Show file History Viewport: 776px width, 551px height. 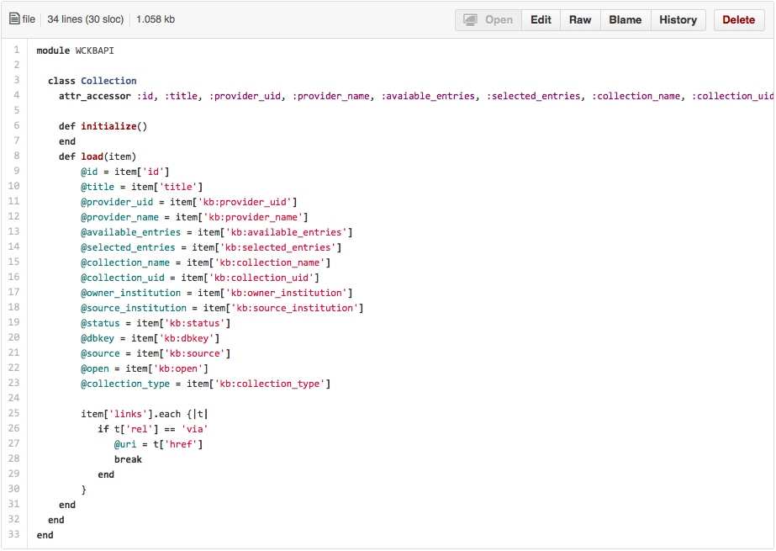coord(677,20)
